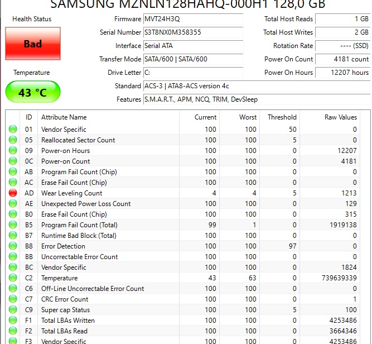The image size is (372, 344).
Task: Click the green status icon for attribute BC
Action: point(13,267)
